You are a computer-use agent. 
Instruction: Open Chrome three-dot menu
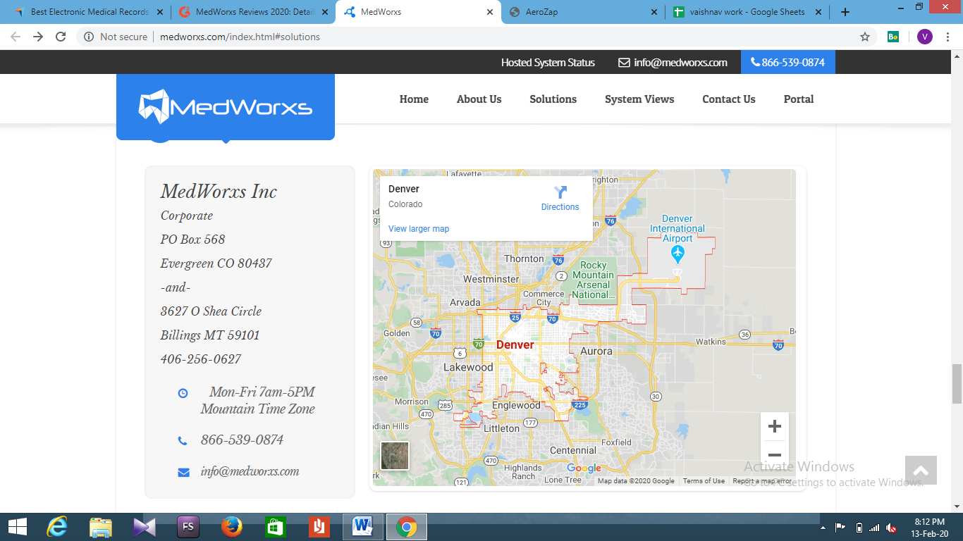947,37
